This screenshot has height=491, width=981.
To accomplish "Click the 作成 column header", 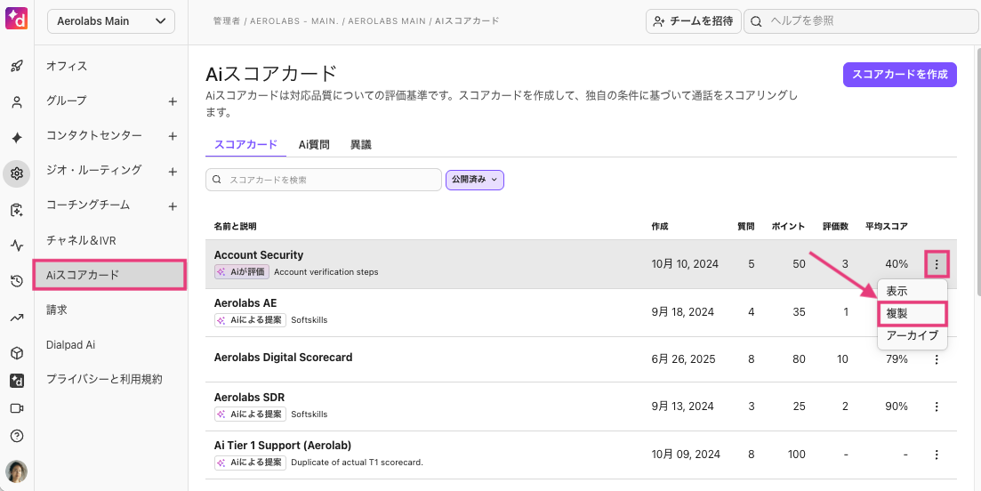I will [659, 226].
